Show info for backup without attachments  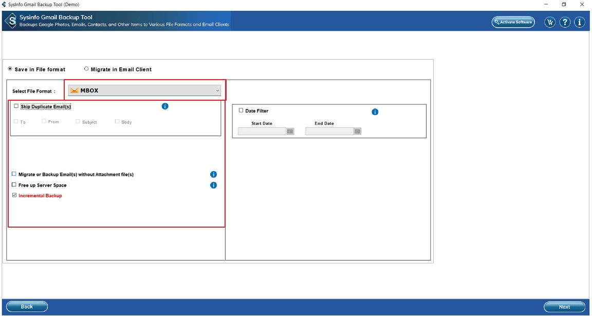213,174
